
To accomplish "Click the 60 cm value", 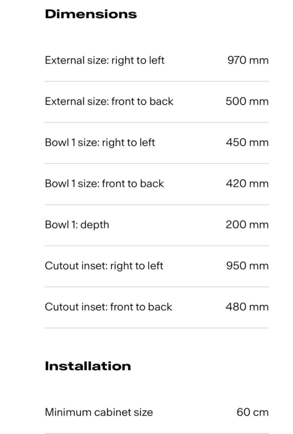I will [253, 412].
